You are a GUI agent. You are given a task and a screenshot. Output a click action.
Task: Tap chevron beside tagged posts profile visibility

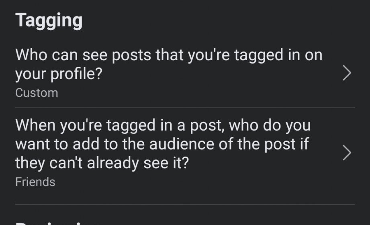pos(347,74)
